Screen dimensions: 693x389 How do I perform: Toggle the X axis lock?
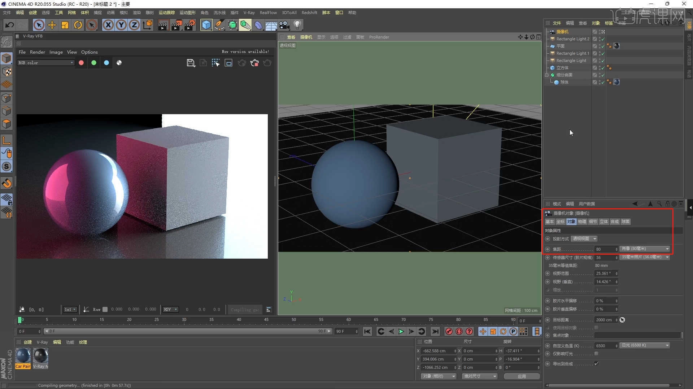click(108, 25)
